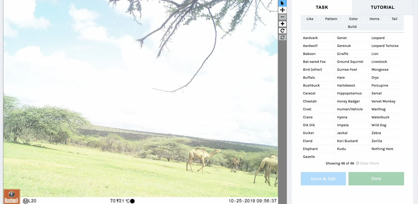418x204 pixels.
Task: Select Lion from the list
Action: [387, 54]
